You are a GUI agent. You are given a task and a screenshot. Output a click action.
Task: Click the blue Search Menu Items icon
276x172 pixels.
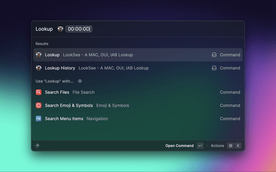[x=39, y=119]
